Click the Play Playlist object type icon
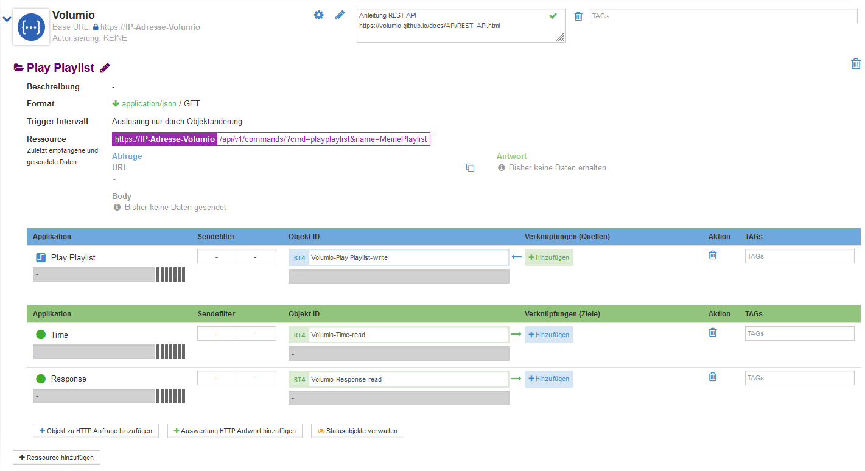Viewport: 865px width, 471px height. click(41, 258)
